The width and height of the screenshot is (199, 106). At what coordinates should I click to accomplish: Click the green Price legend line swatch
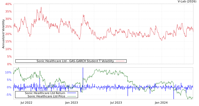[71, 96]
